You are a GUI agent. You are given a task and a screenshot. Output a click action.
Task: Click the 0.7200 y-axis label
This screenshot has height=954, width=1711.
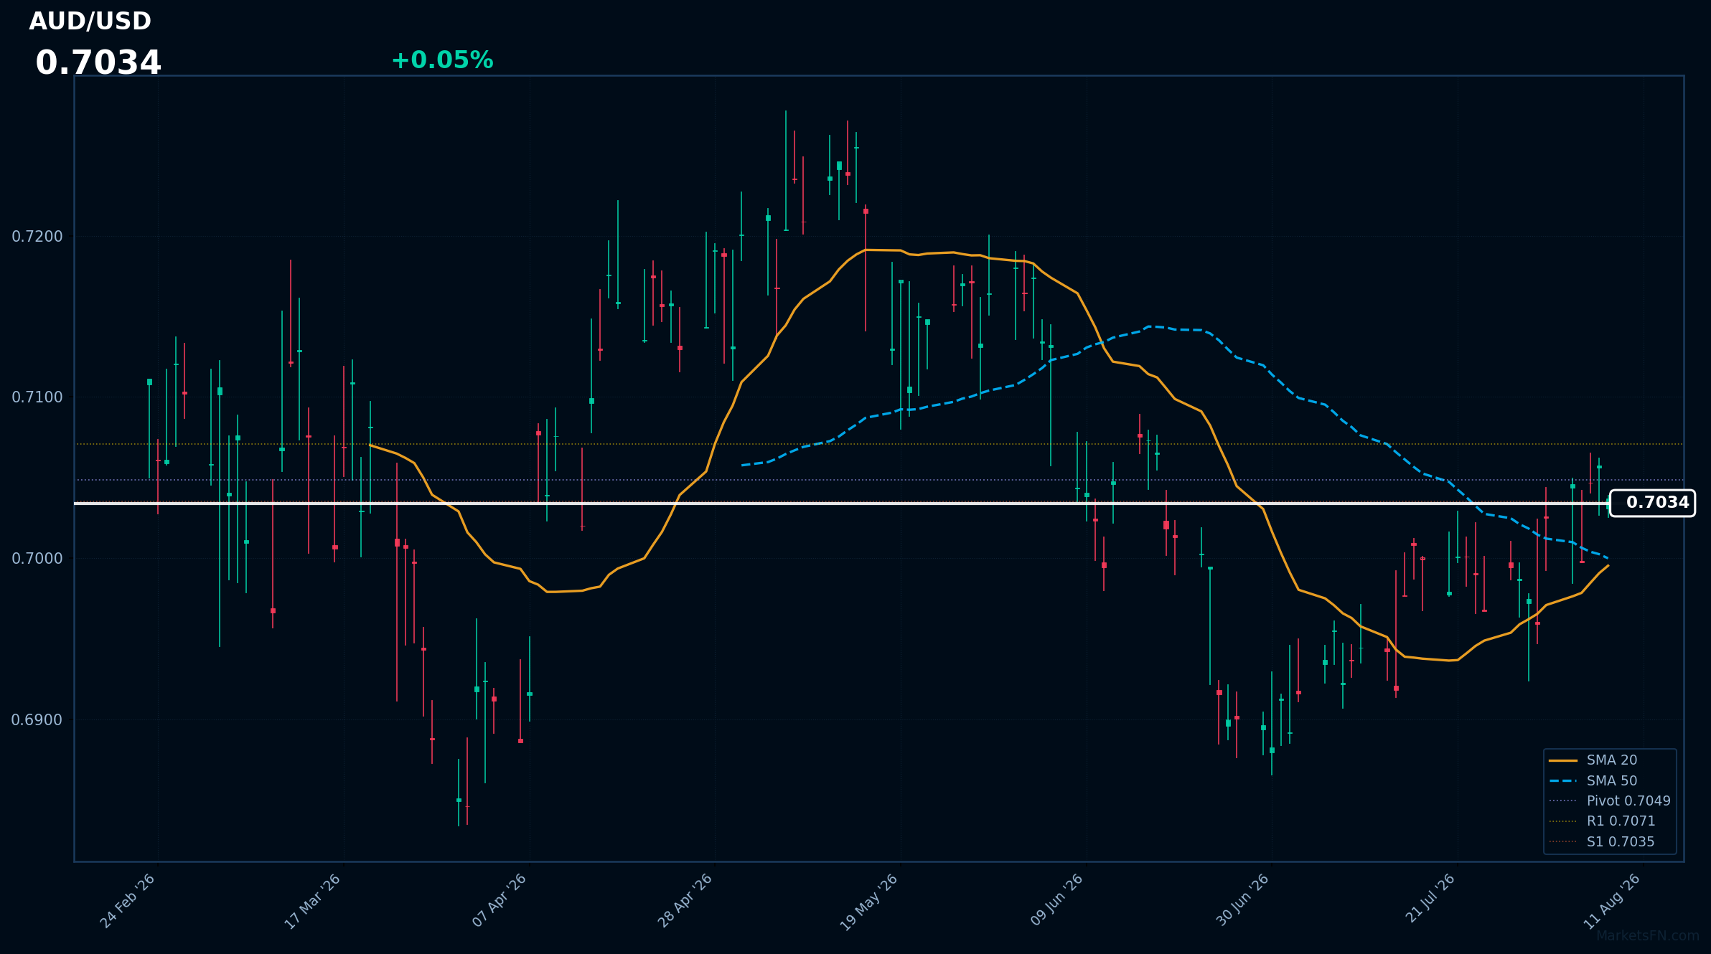37,237
